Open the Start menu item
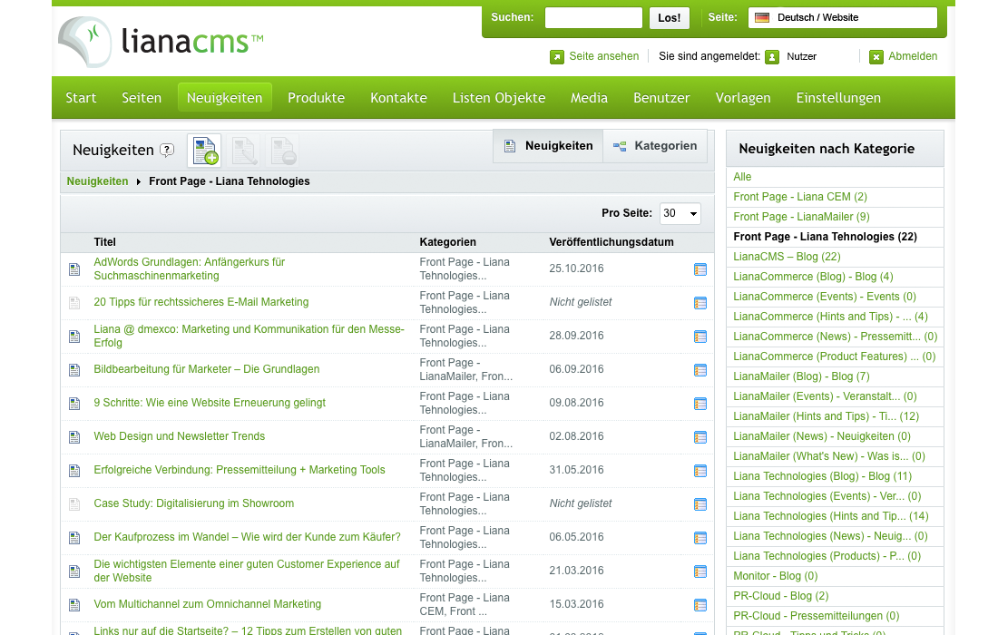This screenshot has width=998, height=635. click(x=81, y=98)
